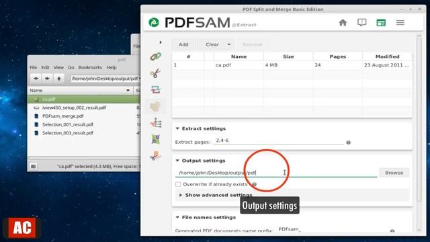Collapse the Output settings section
Viewport: 430px width, 242px height.
pyautogui.click(x=177, y=161)
